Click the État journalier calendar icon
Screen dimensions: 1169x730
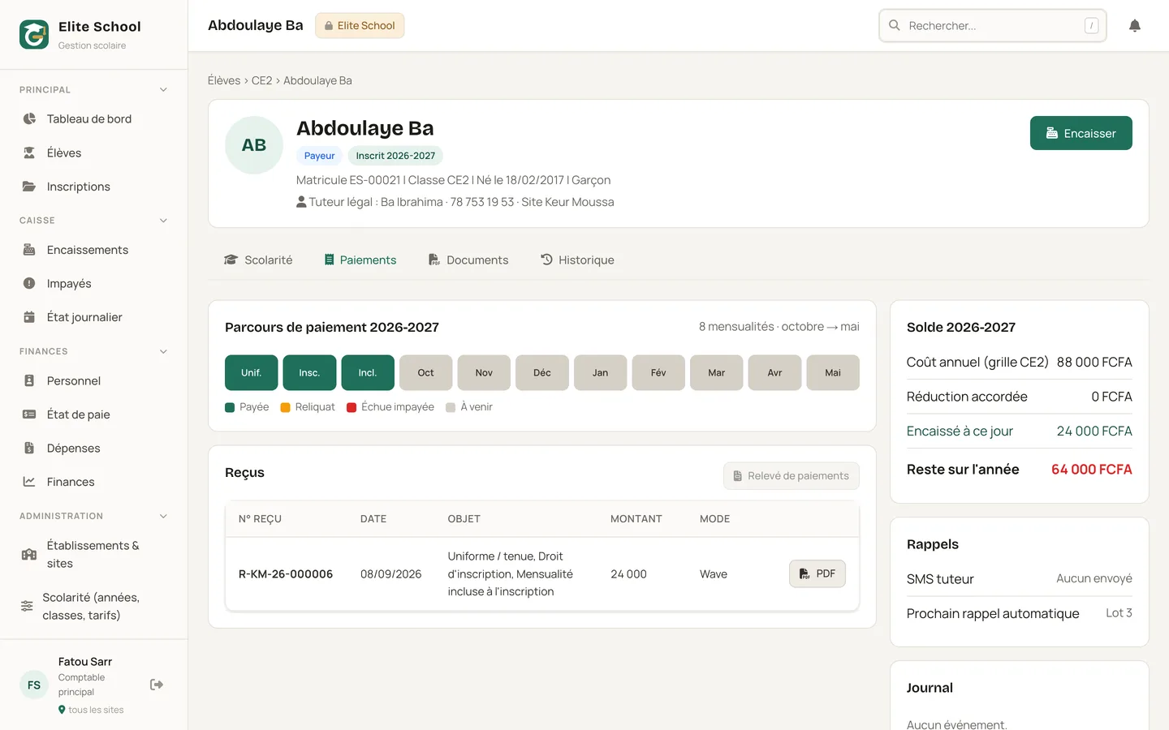[x=29, y=317]
